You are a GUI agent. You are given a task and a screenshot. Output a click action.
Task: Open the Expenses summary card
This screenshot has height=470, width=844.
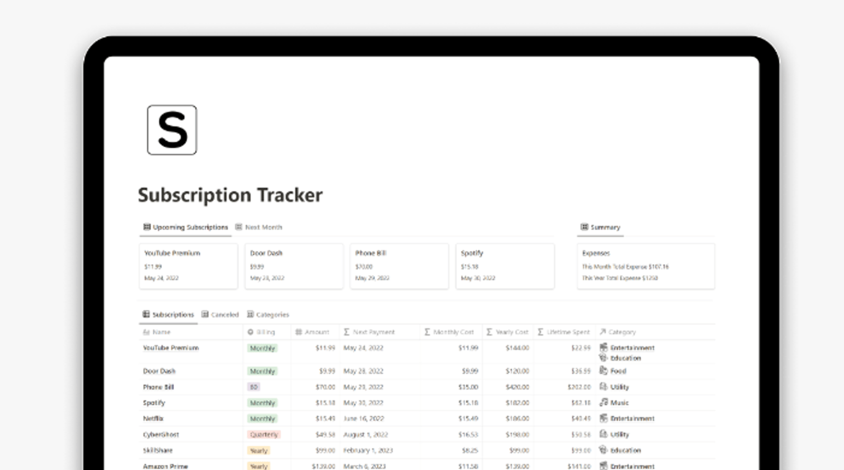pyautogui.click(x=646, y=266)
